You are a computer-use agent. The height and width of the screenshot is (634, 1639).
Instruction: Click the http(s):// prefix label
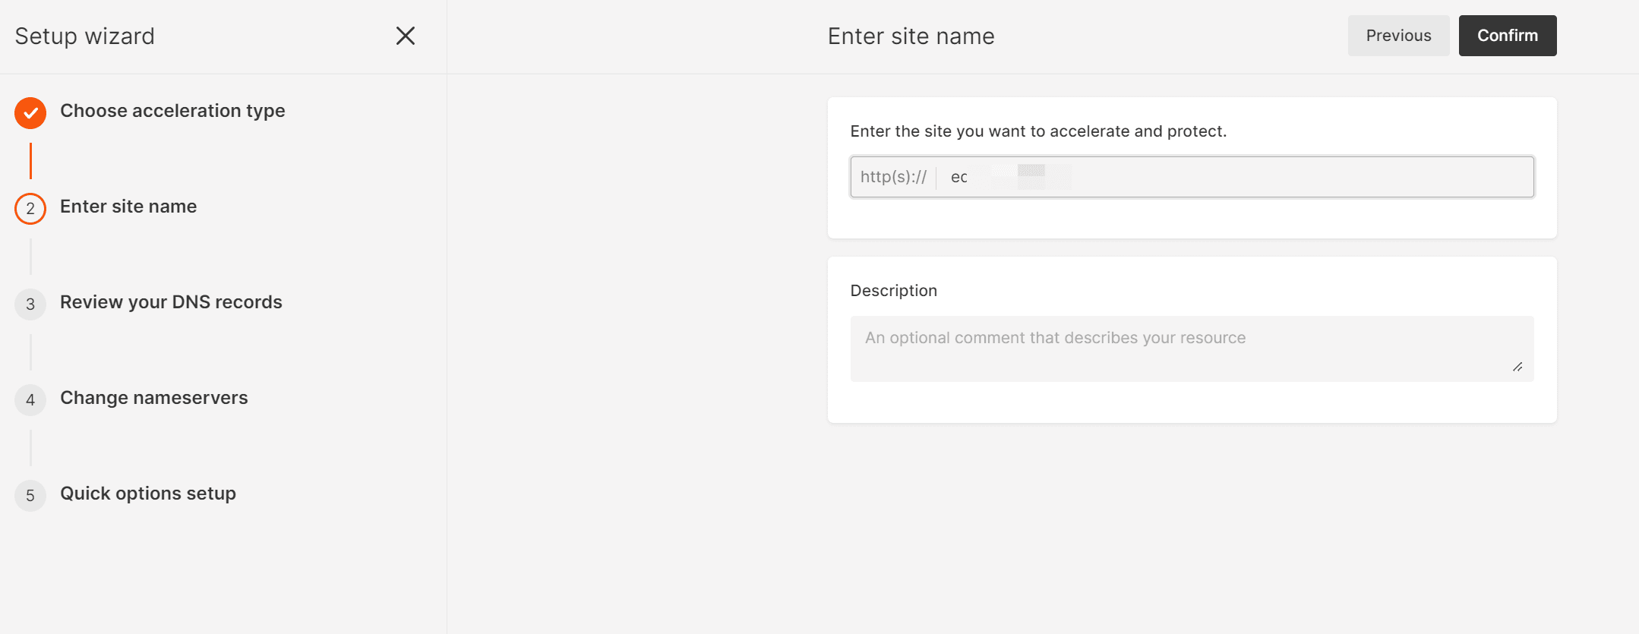(x=893, y=177)
